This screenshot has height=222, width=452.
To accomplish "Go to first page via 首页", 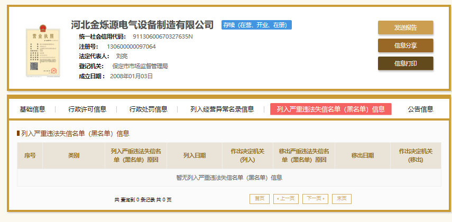I will tap(260, 199).
